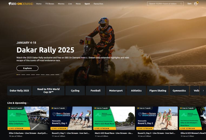Jump to the last carousel slide indicator
206x140 pixels.
click(57, 75)
